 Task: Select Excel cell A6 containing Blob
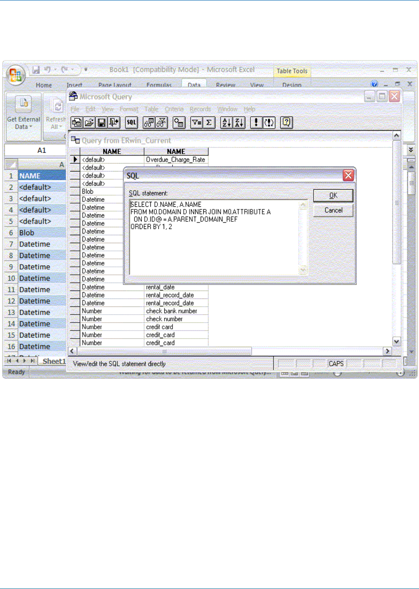(42, 233)
